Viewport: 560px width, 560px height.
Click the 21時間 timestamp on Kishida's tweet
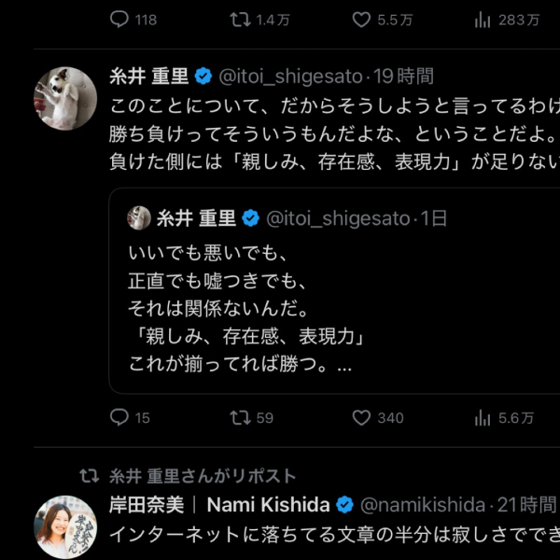pos(525,505)
